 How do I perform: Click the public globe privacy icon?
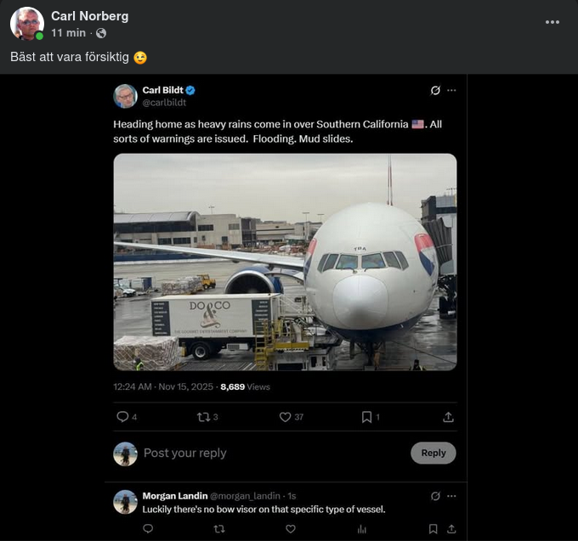(101, 33)
